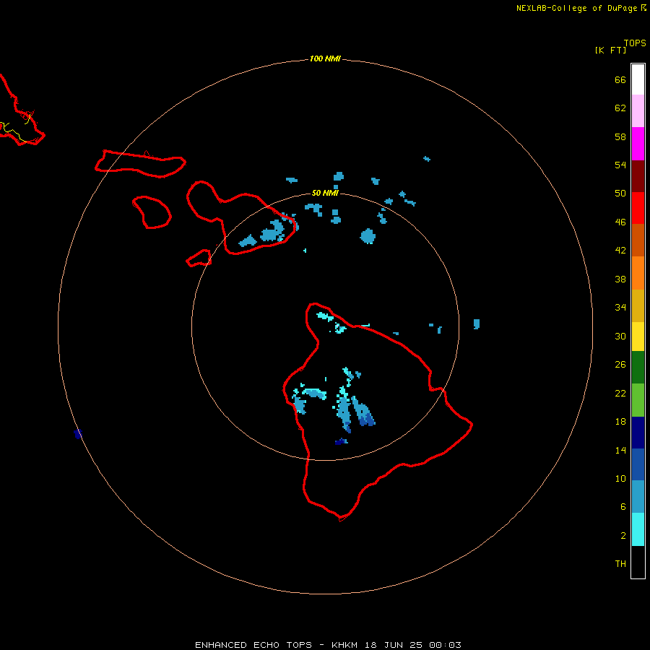Click the isolated echo just outside the 50 NMI ring east
Viewport: 650px width, 650px height.
(477, 324)
